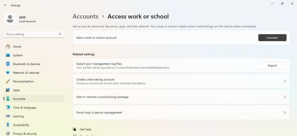Click the Home icon in sidebar
The image size is (297, 136).
[x=8, y=47]
